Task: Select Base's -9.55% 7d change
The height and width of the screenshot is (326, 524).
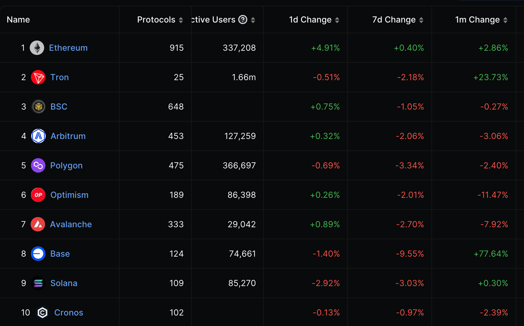Action: click(x=410, y=254)
